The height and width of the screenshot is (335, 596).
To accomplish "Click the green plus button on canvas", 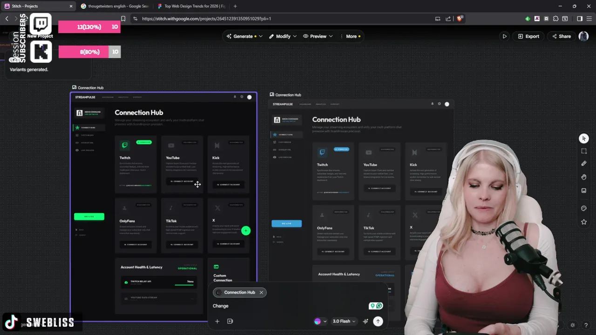I will pos(246,231).
